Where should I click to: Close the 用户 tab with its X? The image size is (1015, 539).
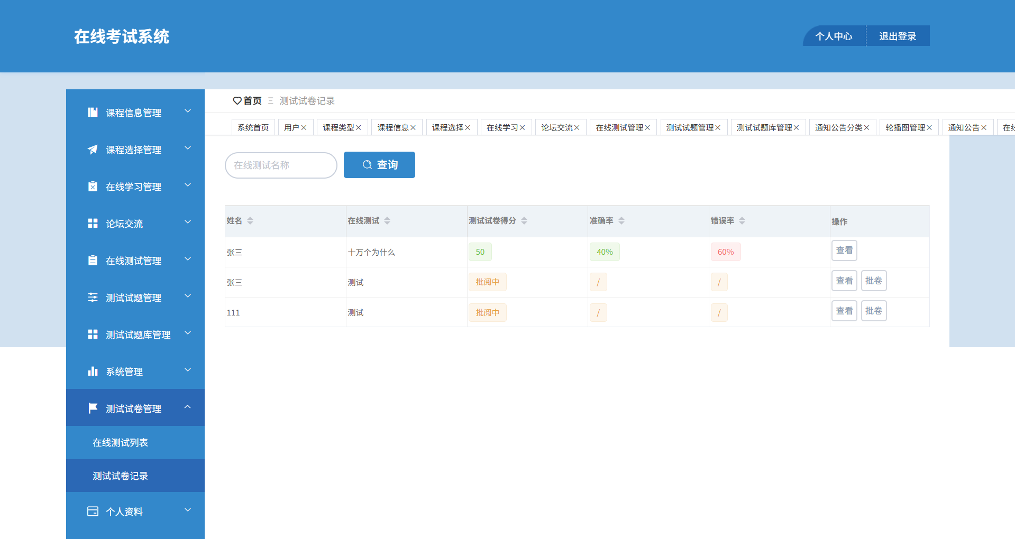[304, 128]
